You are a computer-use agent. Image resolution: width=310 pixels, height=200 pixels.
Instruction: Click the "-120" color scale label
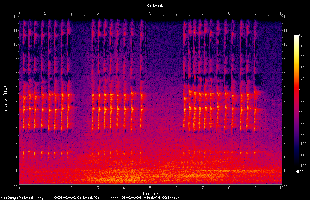click(302, 166)
